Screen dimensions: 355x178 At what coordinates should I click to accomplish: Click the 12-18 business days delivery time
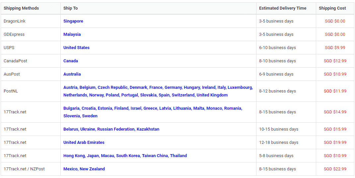point(278,143)
